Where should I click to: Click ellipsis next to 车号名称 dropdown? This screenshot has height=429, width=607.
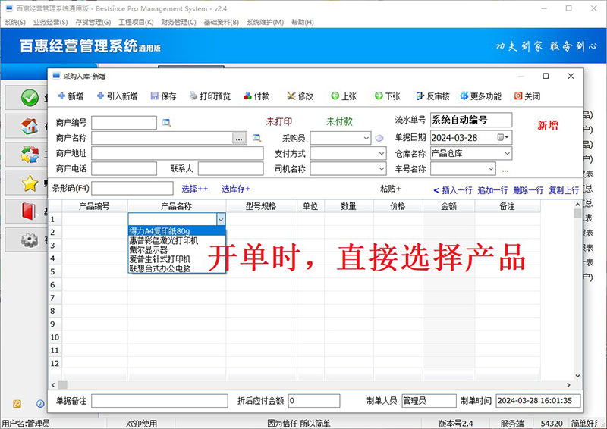pyautogui.click(x=505, y=170)
